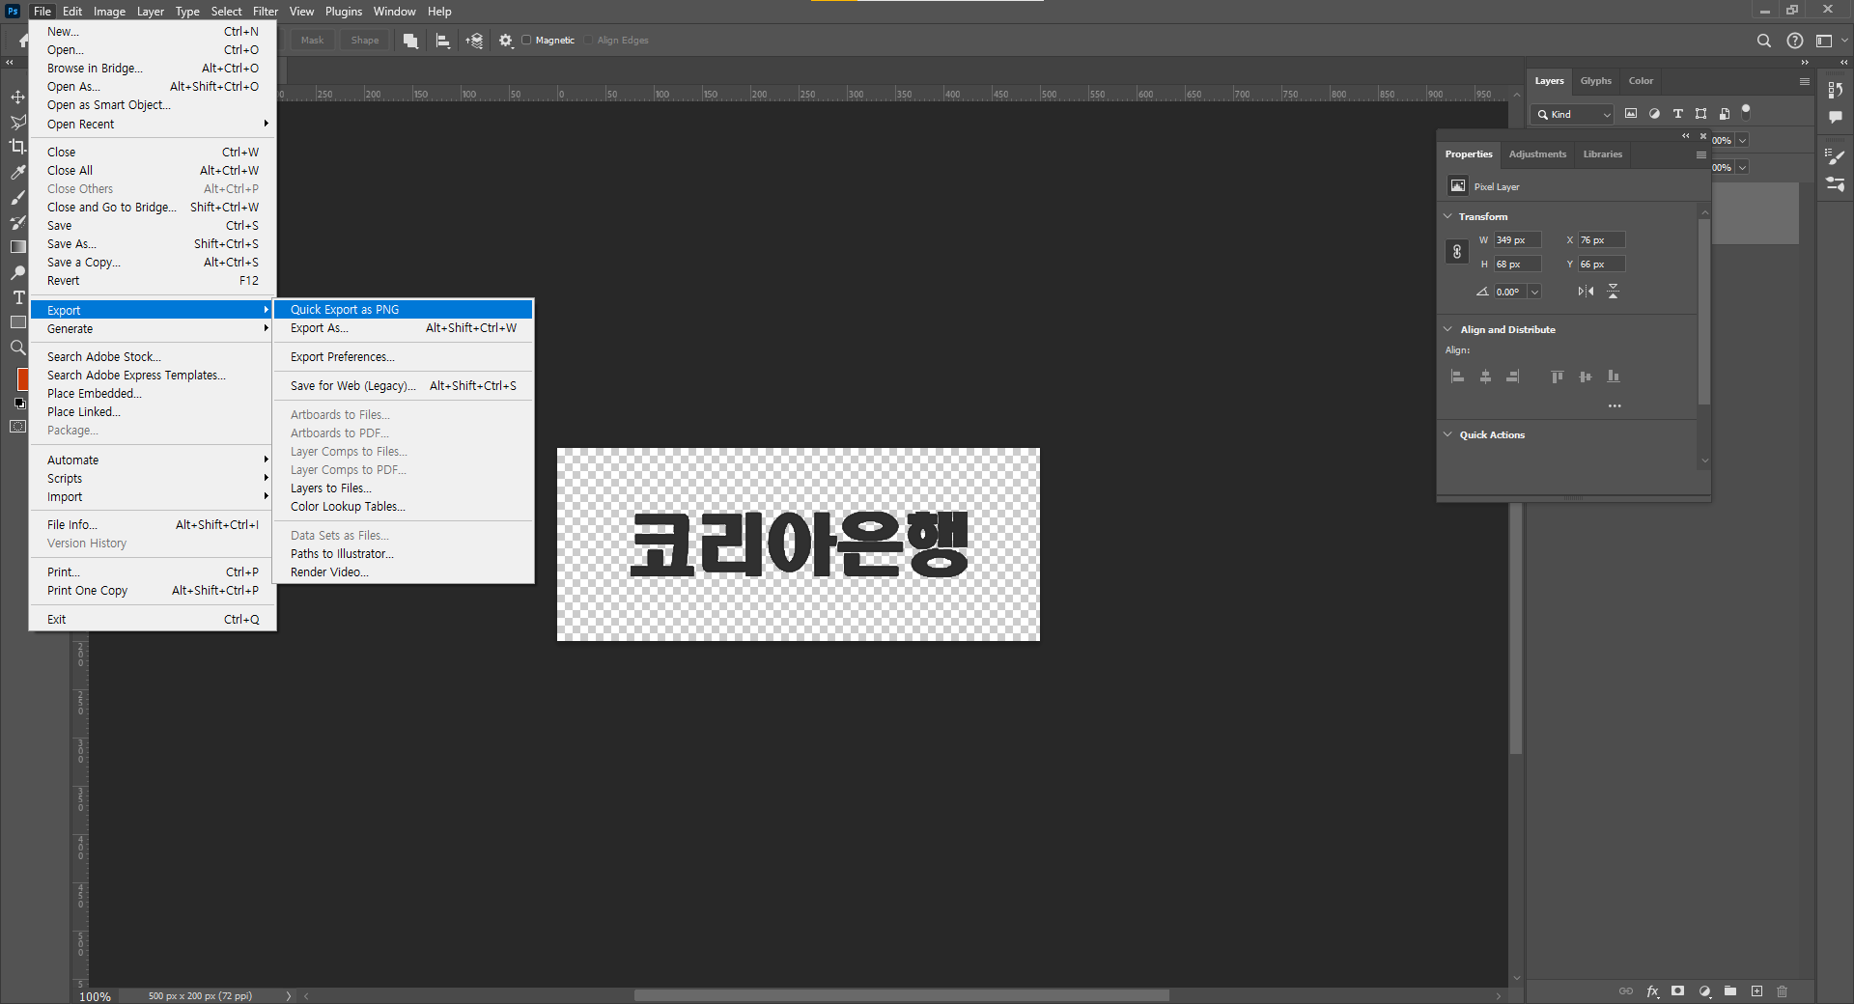Switch to the Glyphs tab

pyautogui.click(x=1595, y=81)
